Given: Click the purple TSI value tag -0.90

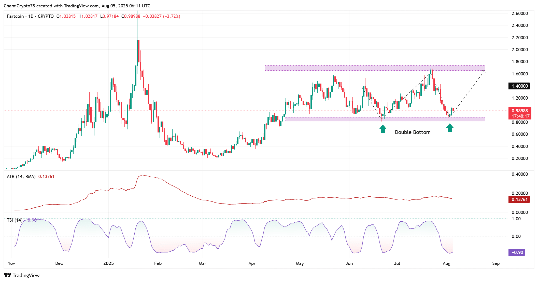Looking at the screenshot, I should [x=516, y=252].
